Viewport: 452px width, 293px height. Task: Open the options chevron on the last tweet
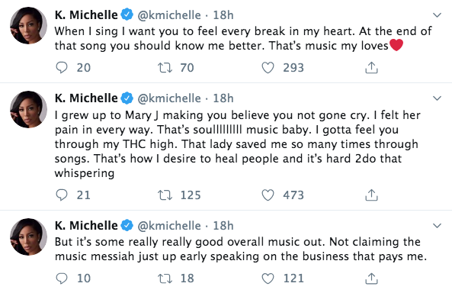[437, 225]
